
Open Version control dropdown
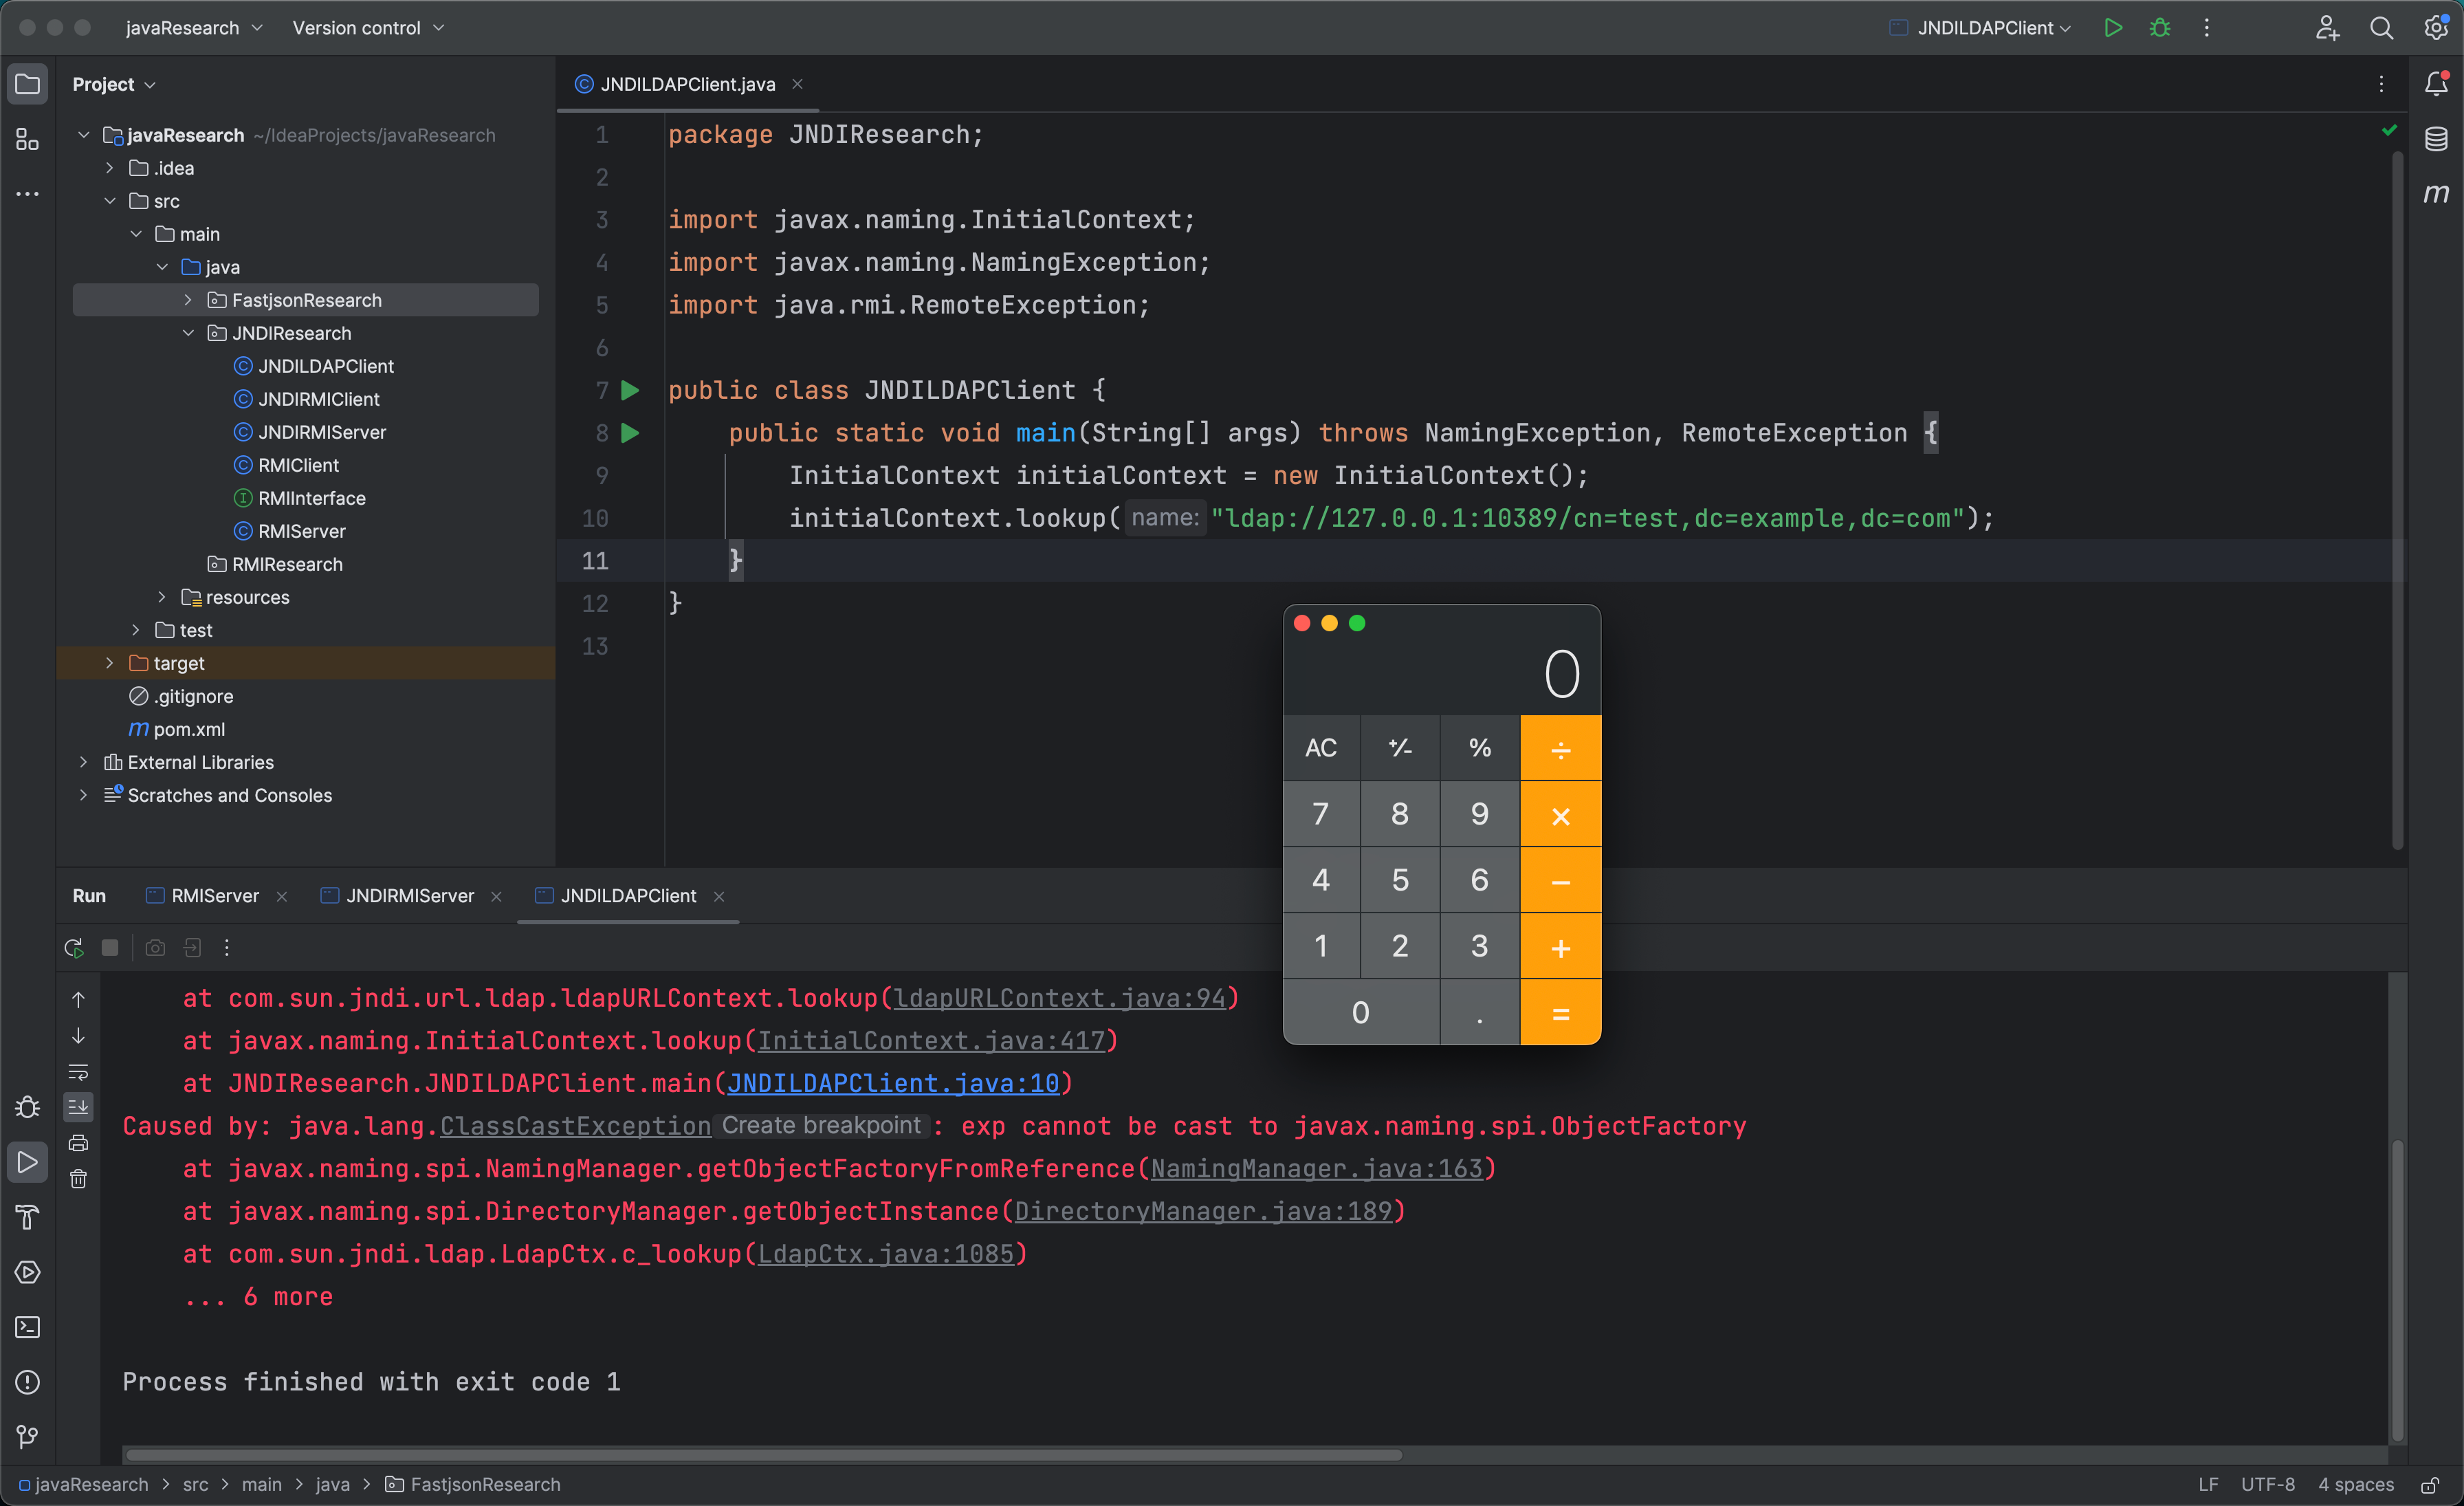point(368,28)
